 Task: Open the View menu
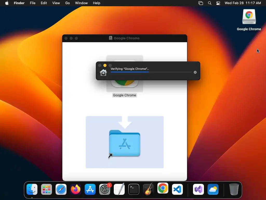[x=56, y=3]
